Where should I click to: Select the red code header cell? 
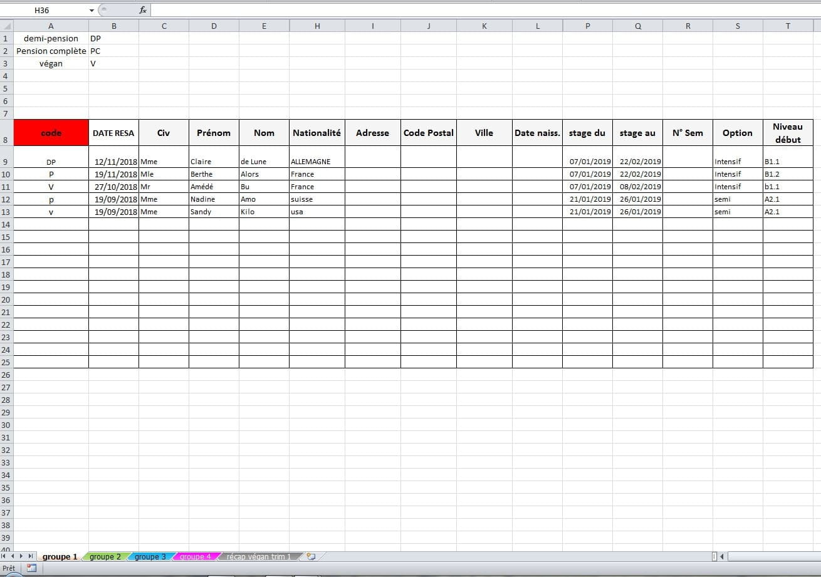pos(51,133)
